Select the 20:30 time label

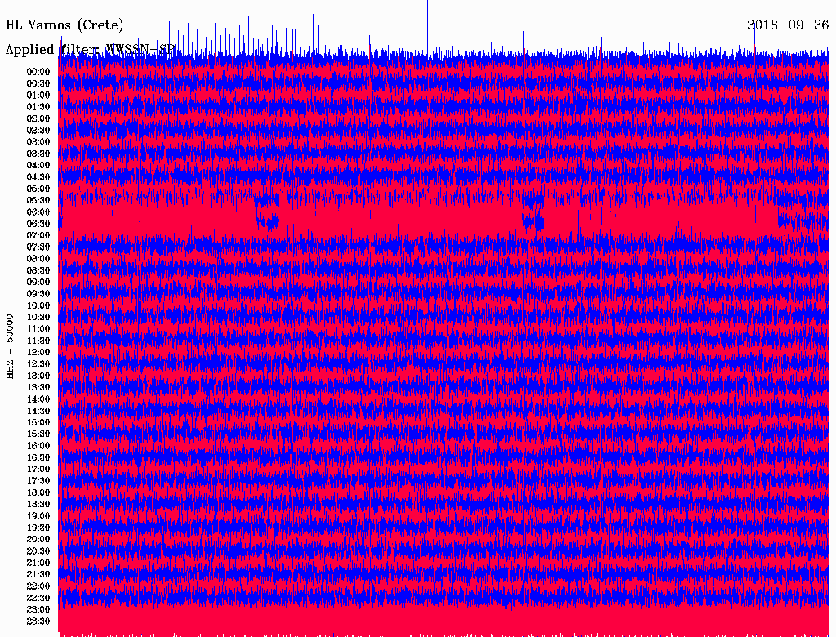38,550
